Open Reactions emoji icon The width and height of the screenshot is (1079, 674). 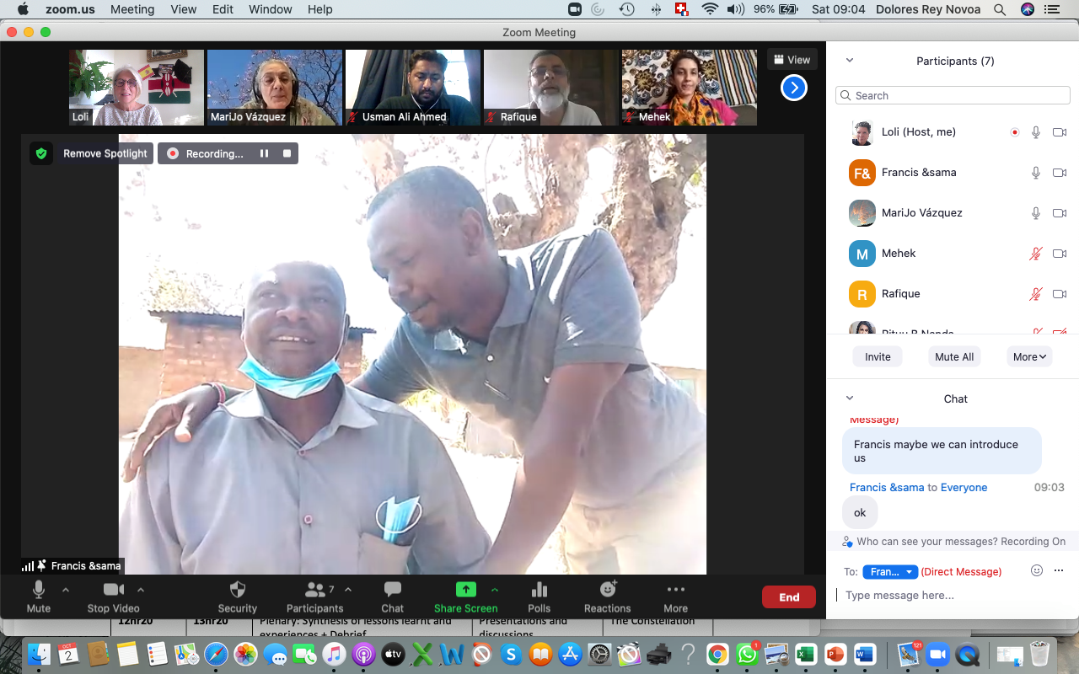[607, 590]
